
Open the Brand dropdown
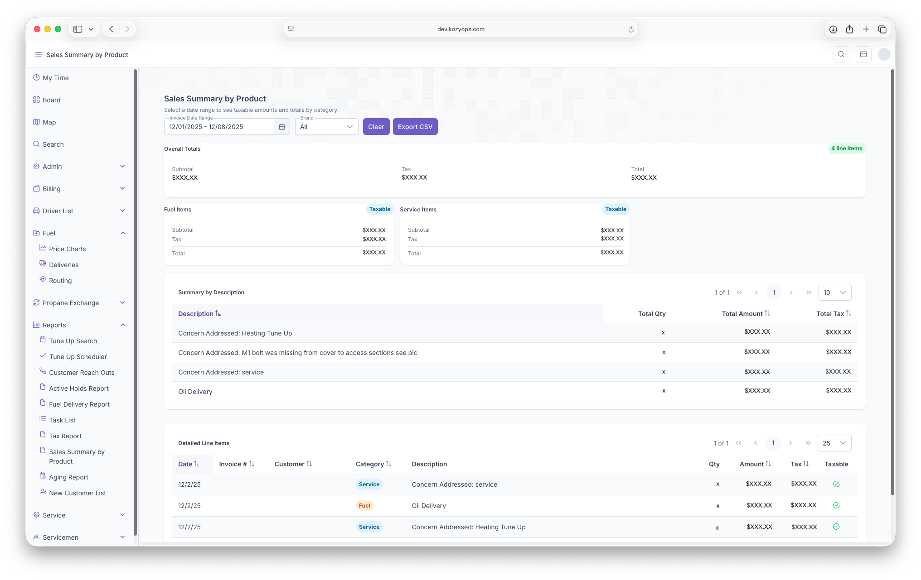(x=326, y=127)
